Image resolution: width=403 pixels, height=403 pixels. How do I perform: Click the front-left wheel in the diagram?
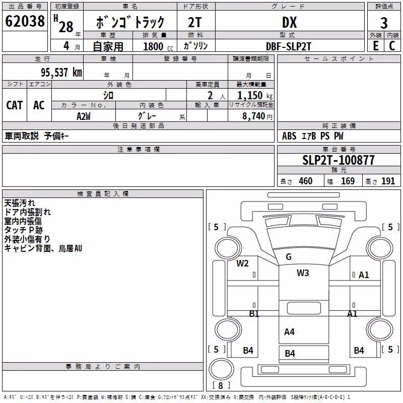[x=228, y=248]
